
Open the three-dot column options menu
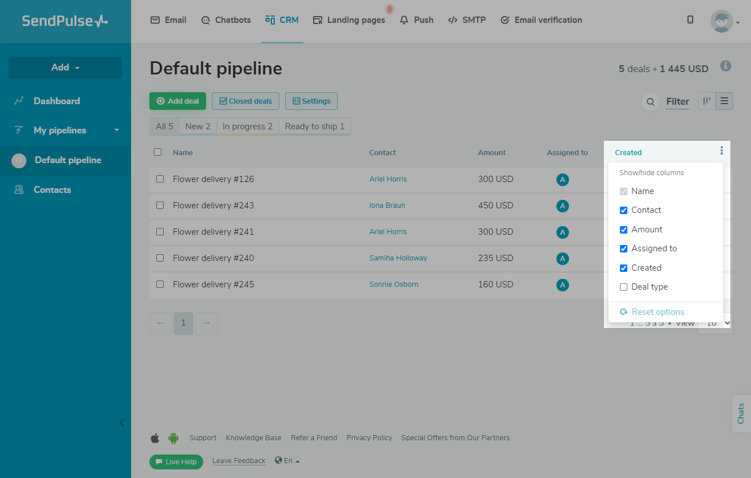721,151
